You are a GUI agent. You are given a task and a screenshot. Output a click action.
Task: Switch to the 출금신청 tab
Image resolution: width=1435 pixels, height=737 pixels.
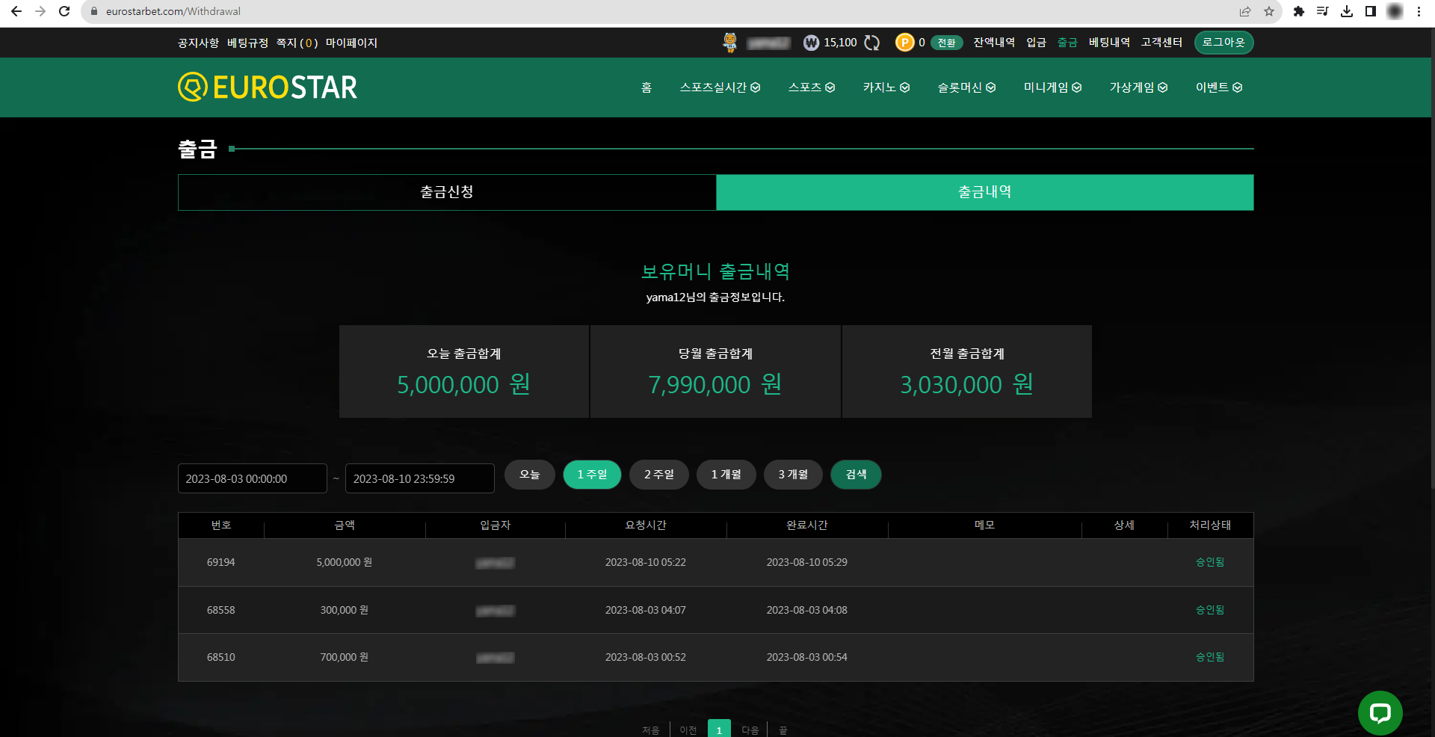click(x=447, y=192)
